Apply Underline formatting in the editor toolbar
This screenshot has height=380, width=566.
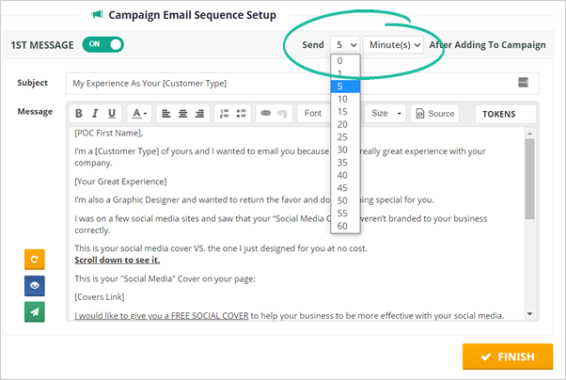(112, 114)
